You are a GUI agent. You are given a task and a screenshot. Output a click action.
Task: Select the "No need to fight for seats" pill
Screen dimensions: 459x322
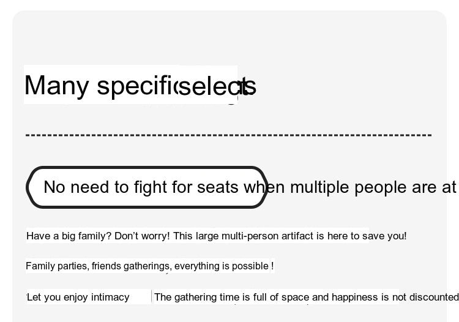pyautogui.click(x=147, y=187)
